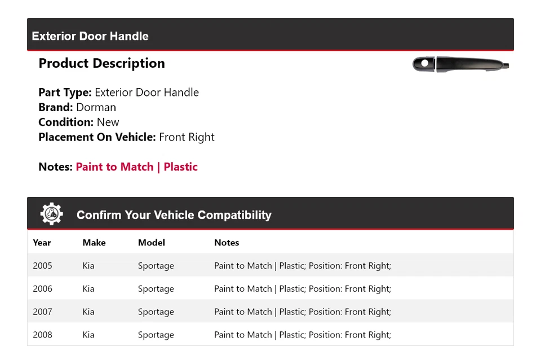
Task: Click the Product Description heading
Action: click(x=101, y=63)
